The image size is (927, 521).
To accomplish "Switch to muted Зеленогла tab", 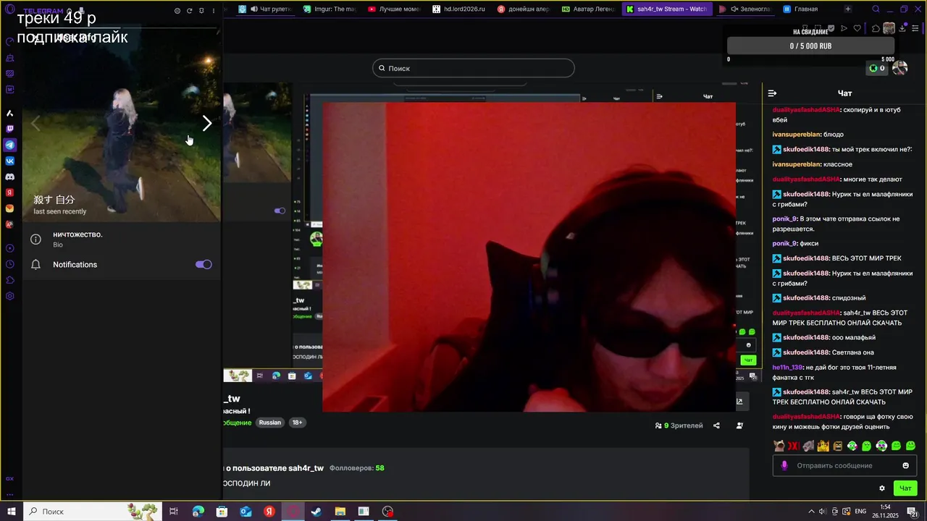I will [745, 9].
